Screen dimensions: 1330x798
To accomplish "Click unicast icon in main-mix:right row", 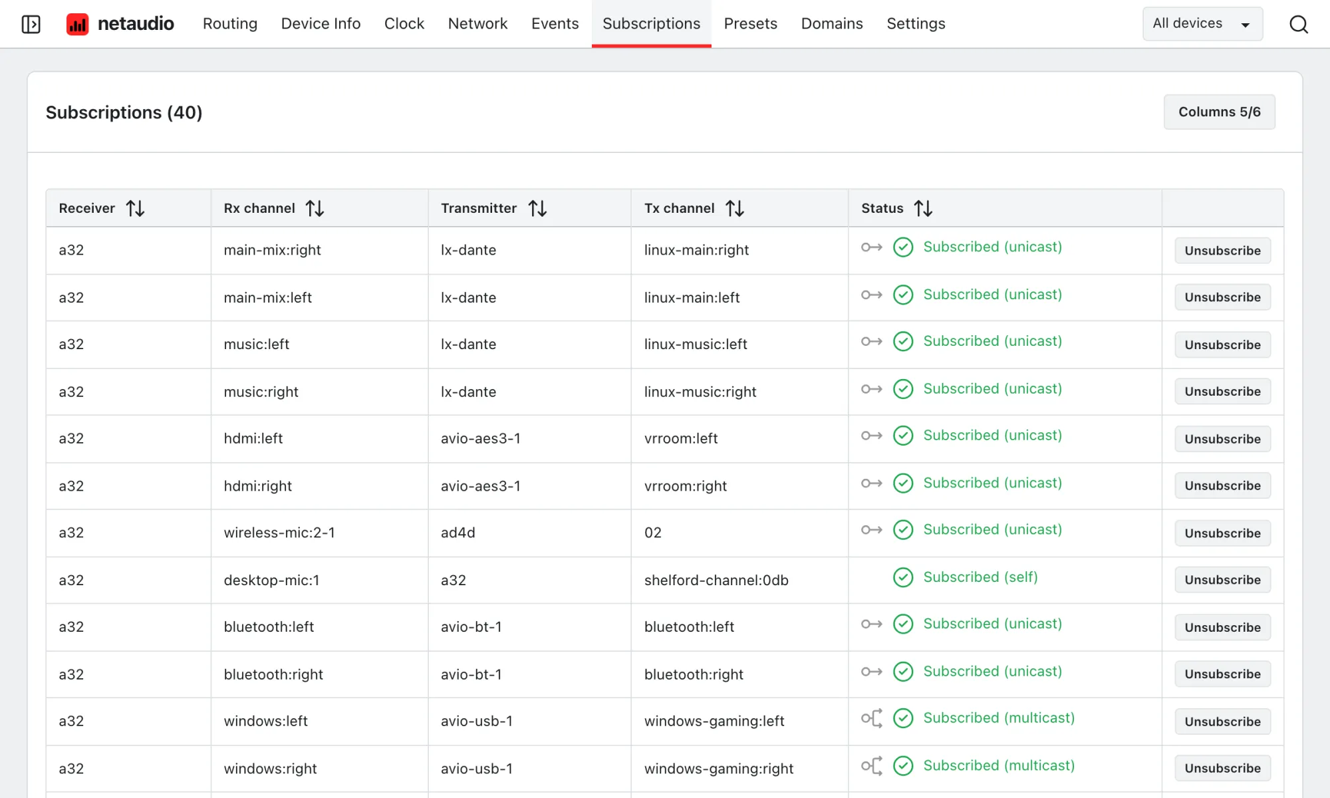I will pyautogui.click(x=872, y=247).
